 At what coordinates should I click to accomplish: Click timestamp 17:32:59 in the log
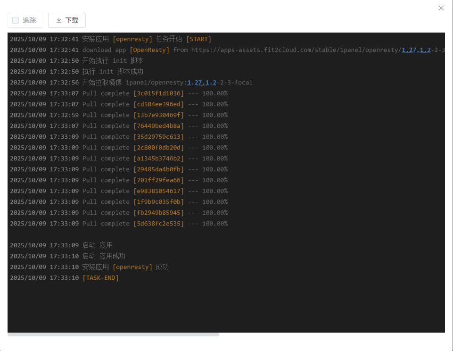click(64, 115)
